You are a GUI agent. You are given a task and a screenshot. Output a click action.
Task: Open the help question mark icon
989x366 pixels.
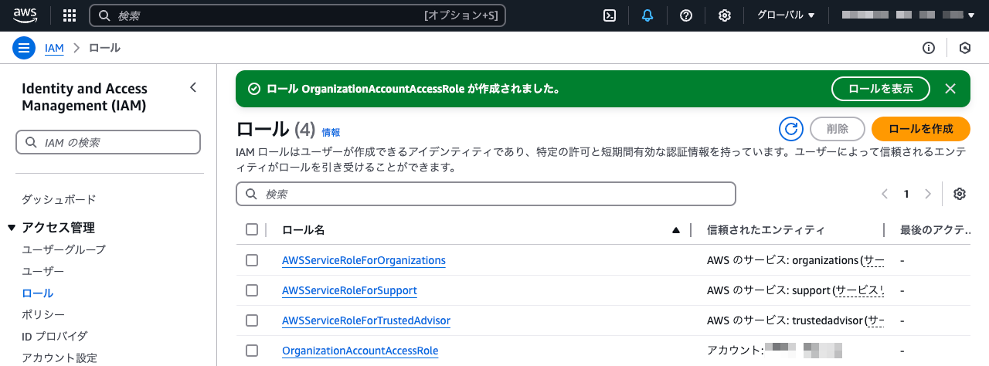tap(686, 15)
